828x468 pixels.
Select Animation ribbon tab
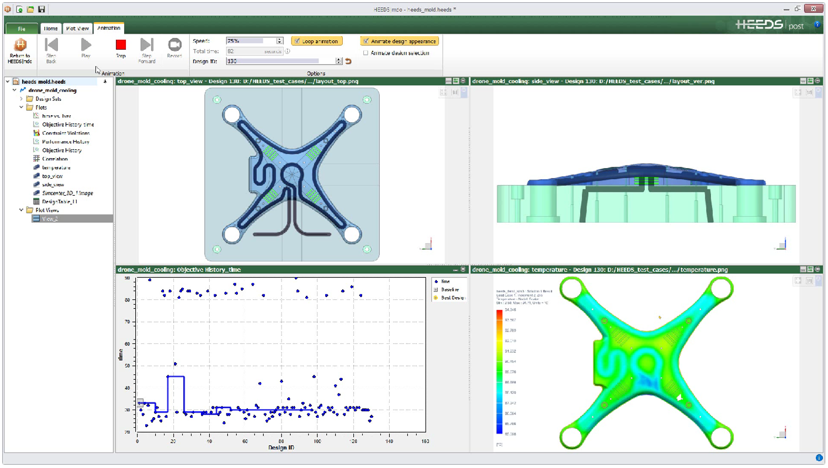109,28
